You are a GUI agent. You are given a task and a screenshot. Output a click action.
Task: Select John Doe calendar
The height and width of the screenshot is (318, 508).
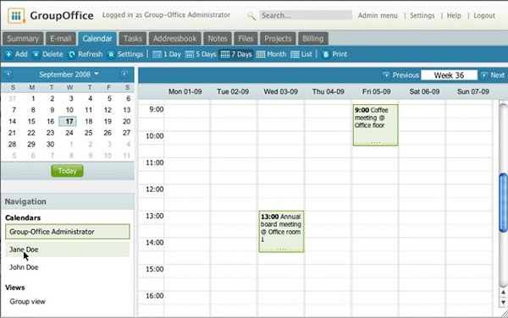[x=68, y=267]
